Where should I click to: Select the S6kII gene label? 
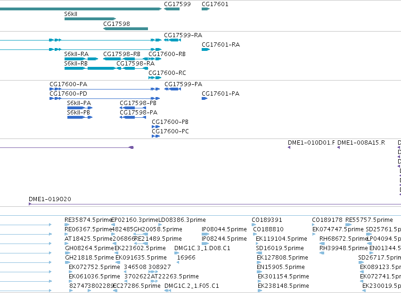point(71,14)
